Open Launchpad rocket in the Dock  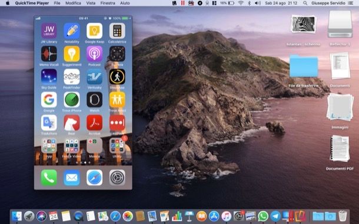click(x=29, y=216)
